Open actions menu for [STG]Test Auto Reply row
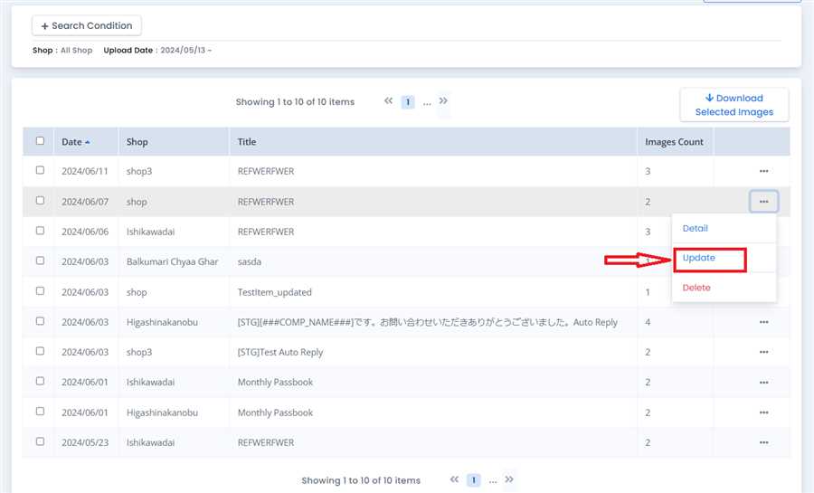This screenshot has height=493, width=814. tap(763, 352)
